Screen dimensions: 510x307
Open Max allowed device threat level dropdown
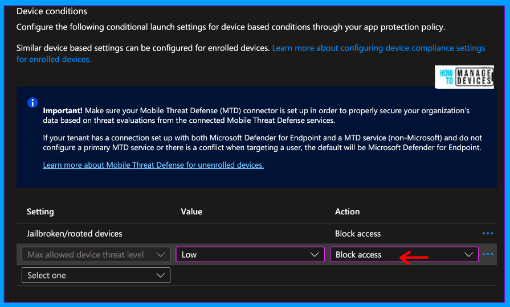pos(96,255)
